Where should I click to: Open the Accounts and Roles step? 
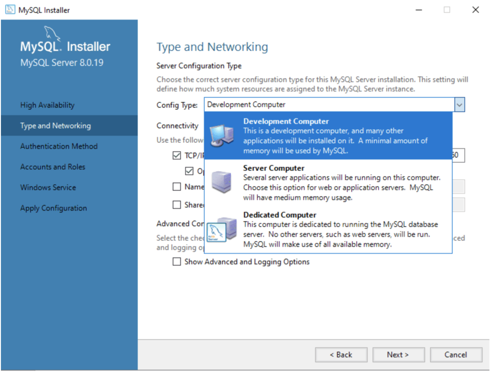pyautogui.click(x=53, y=167)
